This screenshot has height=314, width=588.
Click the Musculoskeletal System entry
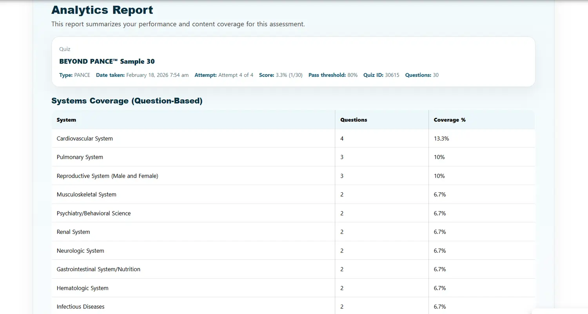point(86,194)
